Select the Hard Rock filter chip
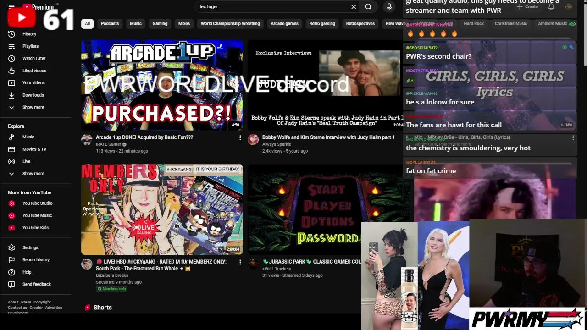Image resolution: width=587 pixels, height=330 pixels. click(474, 24)
